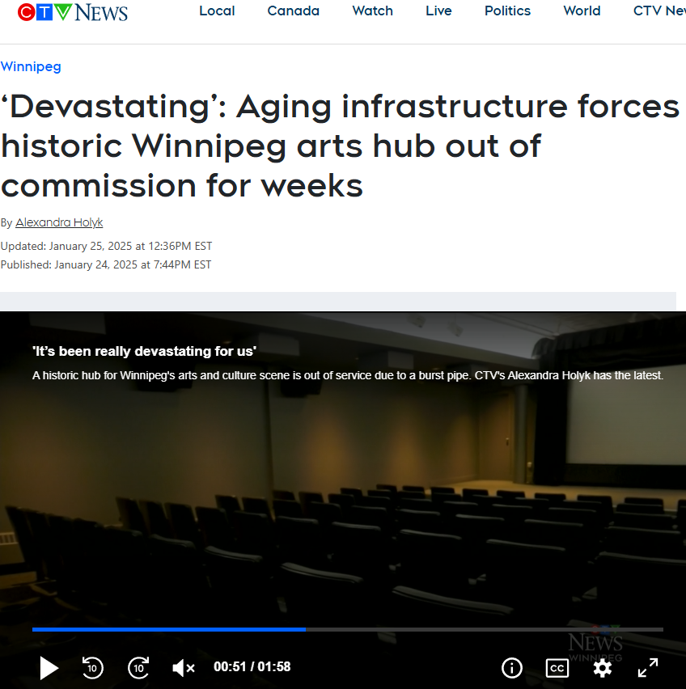The height and width of the screenshot is (689, 686).
Task: Click the video timestamp 00:51 / 01:58
Action: pos(252,666)
